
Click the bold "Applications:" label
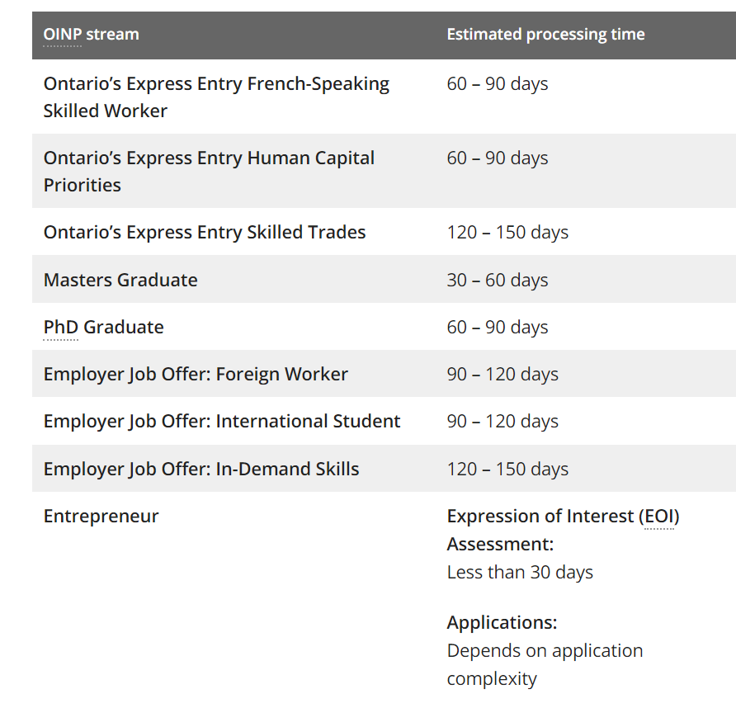click(x=502, y=623)
